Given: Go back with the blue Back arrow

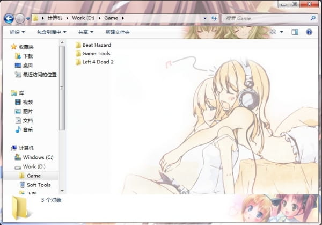Looking at the screenshot, I should point(9,19).
